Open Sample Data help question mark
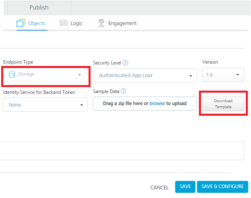 click(x=124, y=91)
